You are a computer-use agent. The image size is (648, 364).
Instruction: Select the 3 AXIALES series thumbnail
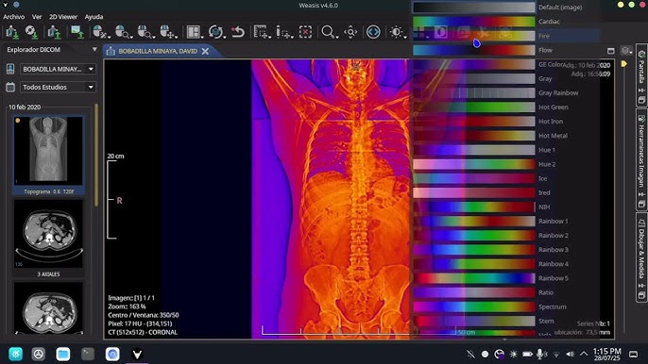click(48, 239)
